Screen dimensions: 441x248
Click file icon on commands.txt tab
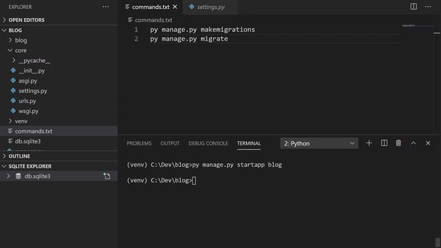click(127, 7)
